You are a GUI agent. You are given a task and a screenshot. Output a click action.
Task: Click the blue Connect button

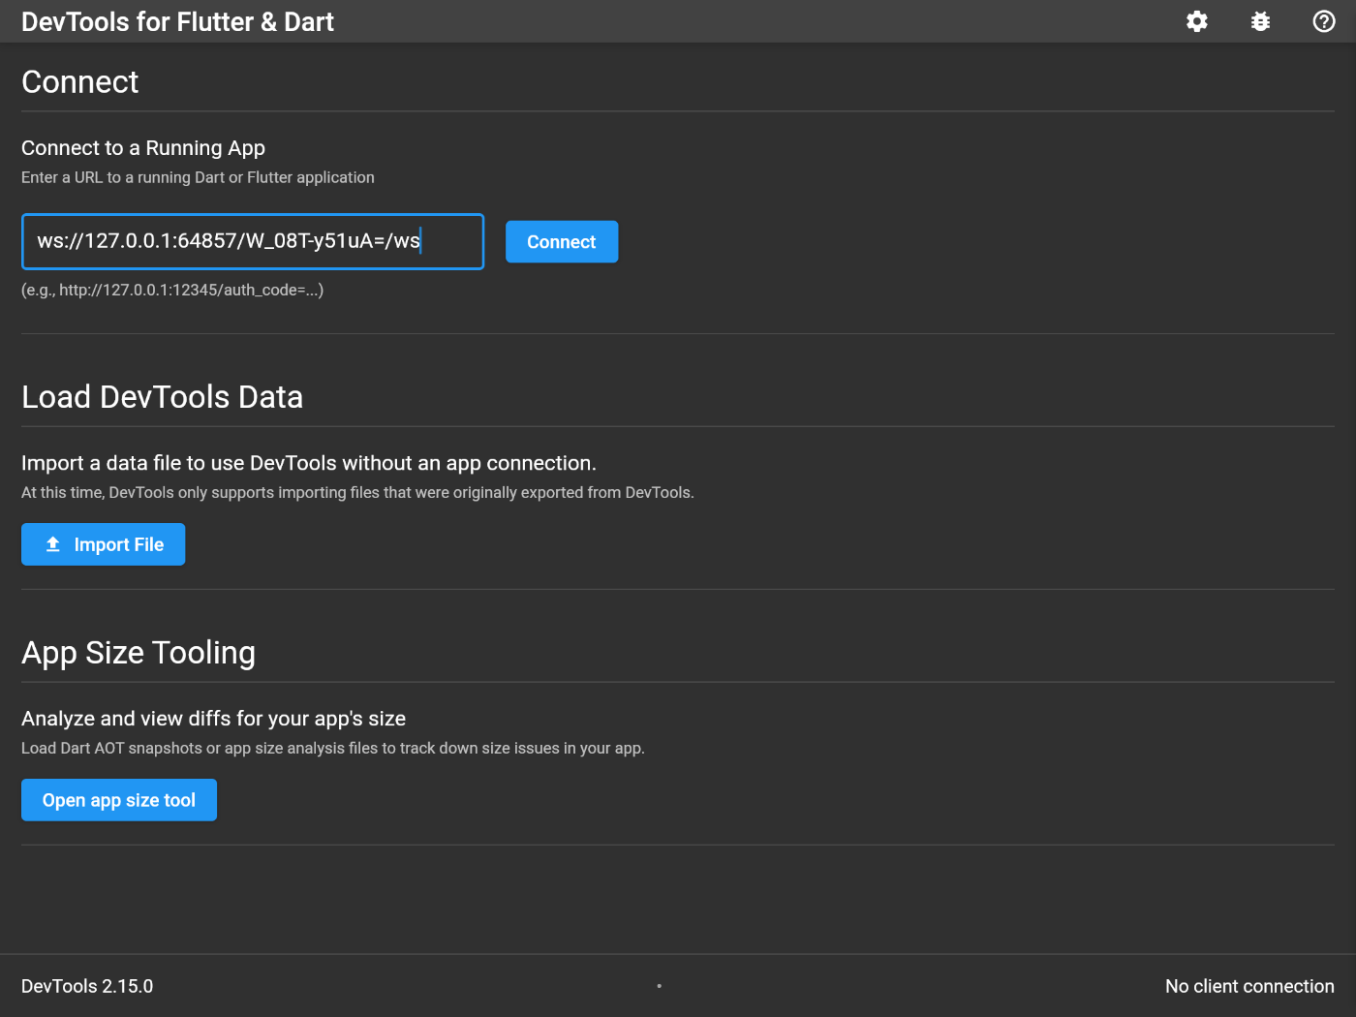pyautogui.click(x=562, y=242)
